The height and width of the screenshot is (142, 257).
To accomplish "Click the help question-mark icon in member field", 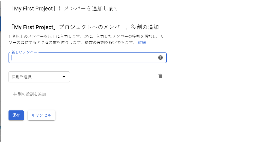I will pyautogui.click(x=161, y=58).
